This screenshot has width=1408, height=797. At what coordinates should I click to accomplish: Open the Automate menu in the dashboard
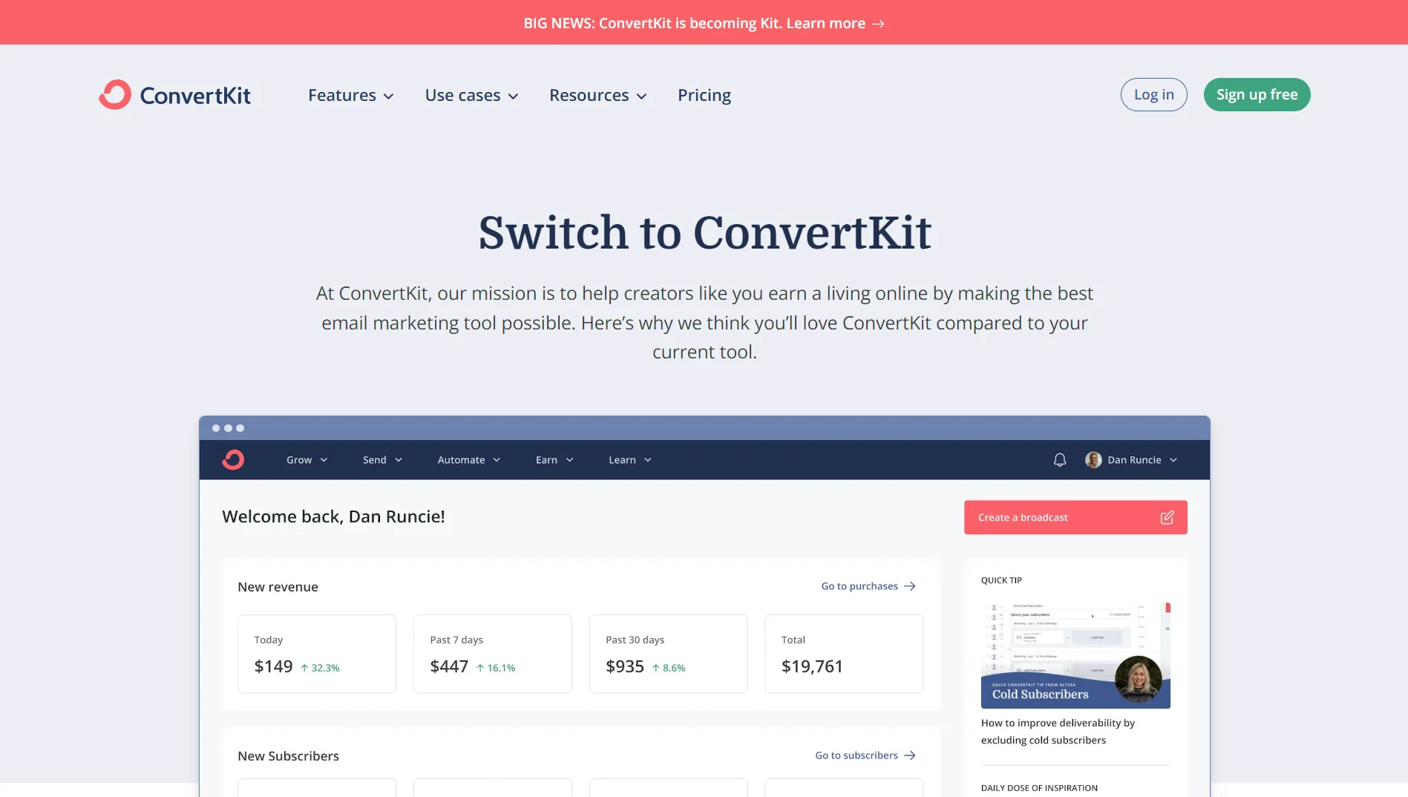(469, 460)
